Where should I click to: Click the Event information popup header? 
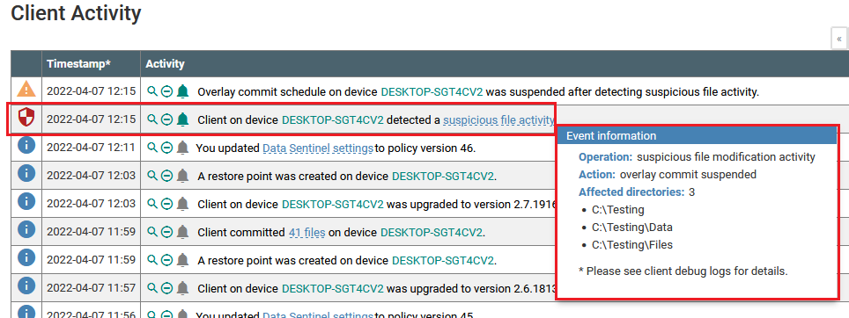[x=698, y=136]
